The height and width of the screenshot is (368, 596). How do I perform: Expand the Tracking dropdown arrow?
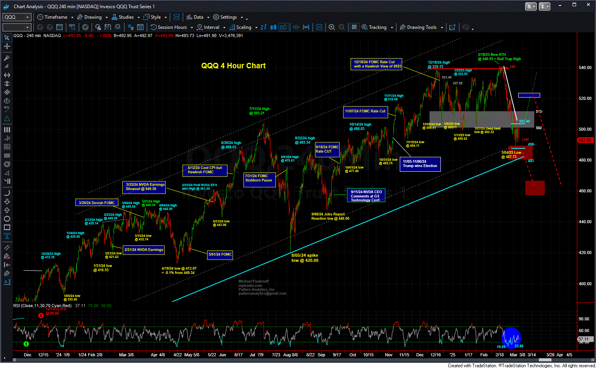click(x=392, y=28)
